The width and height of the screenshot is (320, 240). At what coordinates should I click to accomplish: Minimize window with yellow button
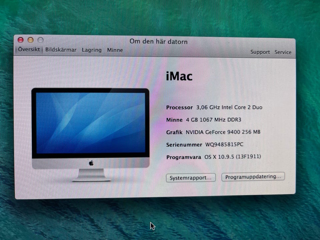[31, 40]
